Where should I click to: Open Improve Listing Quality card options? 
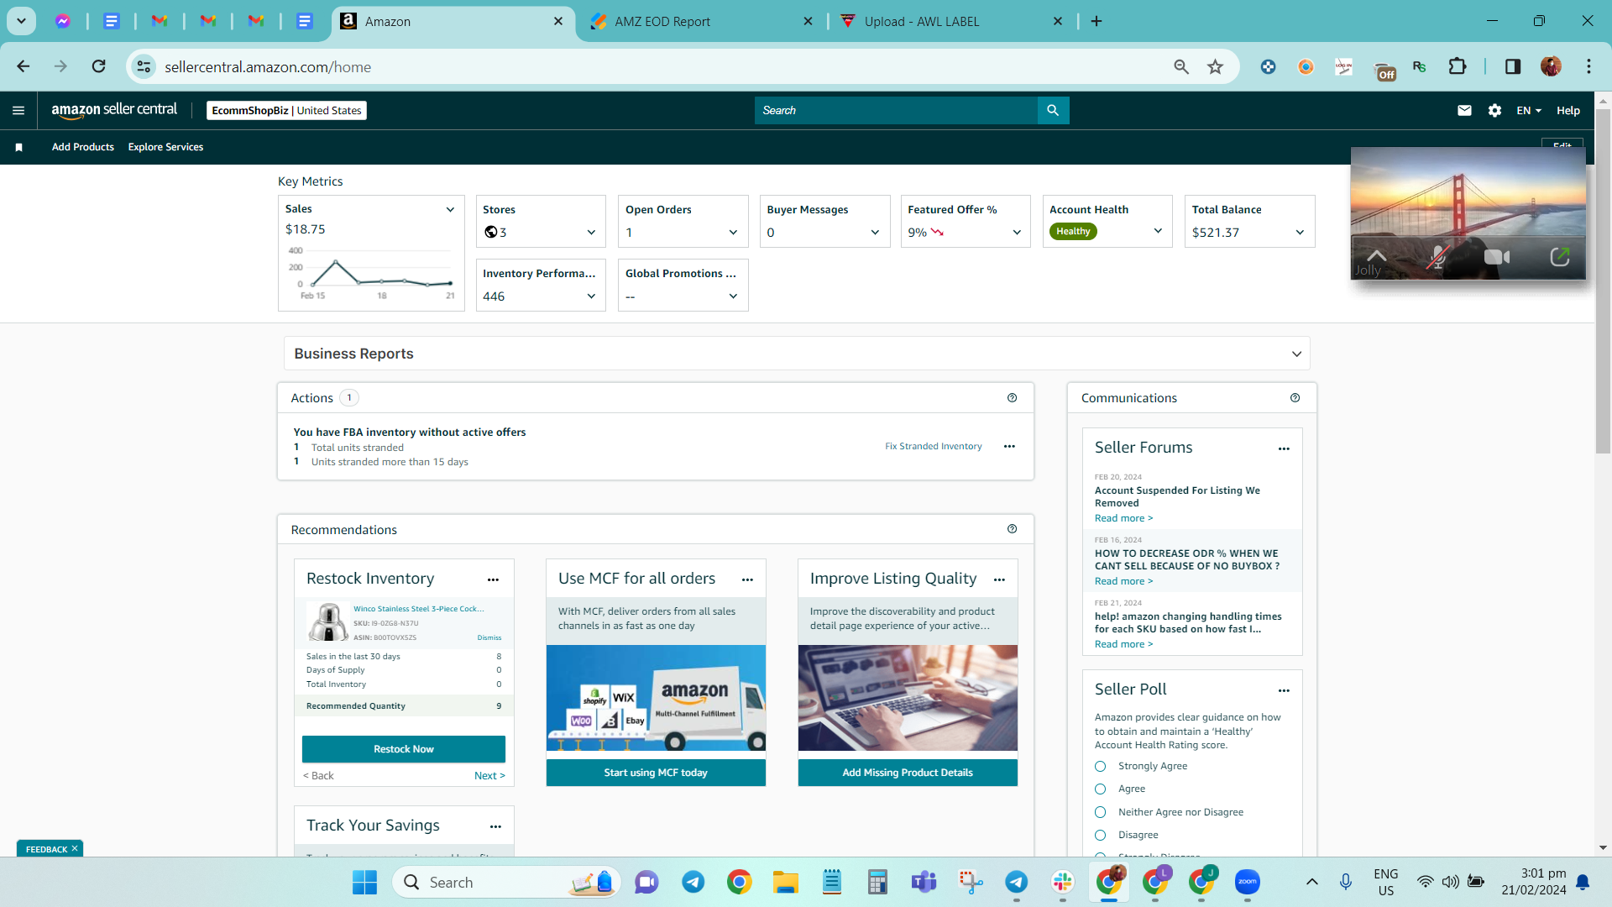click(999, 579)
